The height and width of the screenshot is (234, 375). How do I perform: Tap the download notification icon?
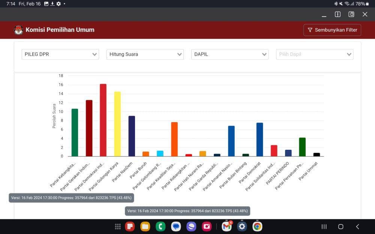[52, 4]
